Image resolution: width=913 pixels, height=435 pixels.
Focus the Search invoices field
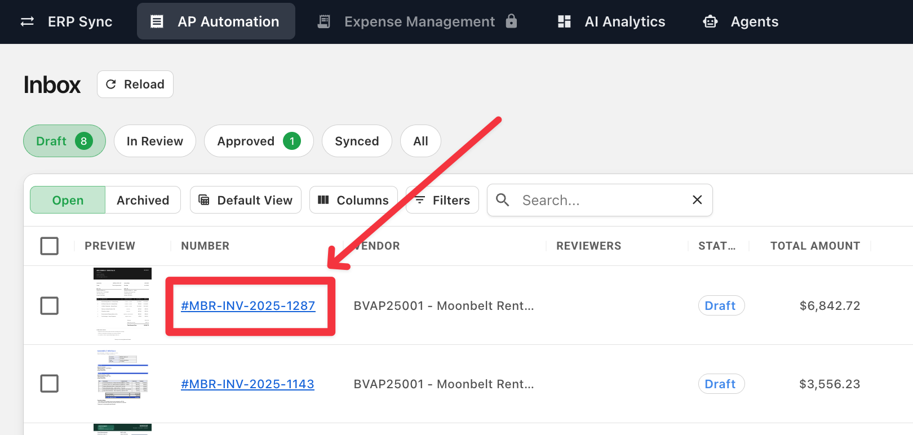(600, 200)
